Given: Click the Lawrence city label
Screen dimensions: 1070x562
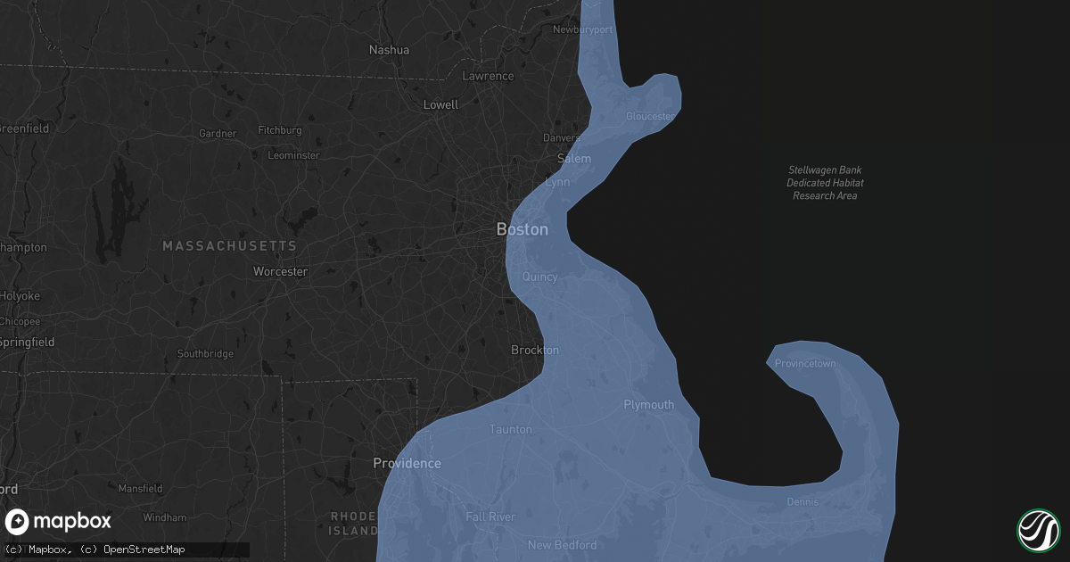Looking at the screenshot, I should tap(488, 76).
